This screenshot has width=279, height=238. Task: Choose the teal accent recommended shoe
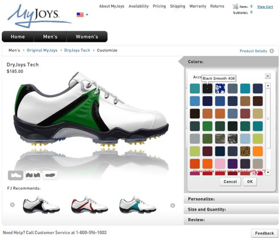(x=138, y=204)
